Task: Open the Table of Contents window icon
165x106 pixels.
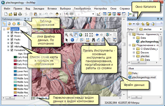Action: (104, 14)
